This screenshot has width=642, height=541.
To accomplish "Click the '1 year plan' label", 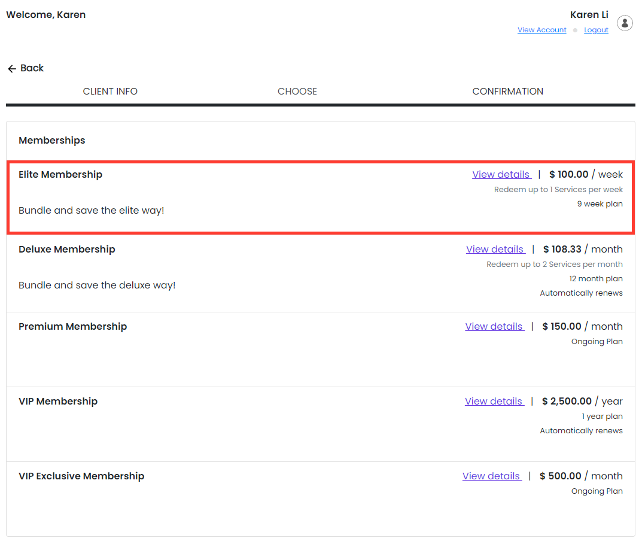I will 603,417.
